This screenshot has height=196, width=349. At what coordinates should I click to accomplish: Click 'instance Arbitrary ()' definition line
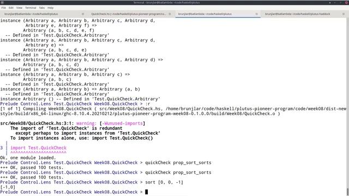80,99
